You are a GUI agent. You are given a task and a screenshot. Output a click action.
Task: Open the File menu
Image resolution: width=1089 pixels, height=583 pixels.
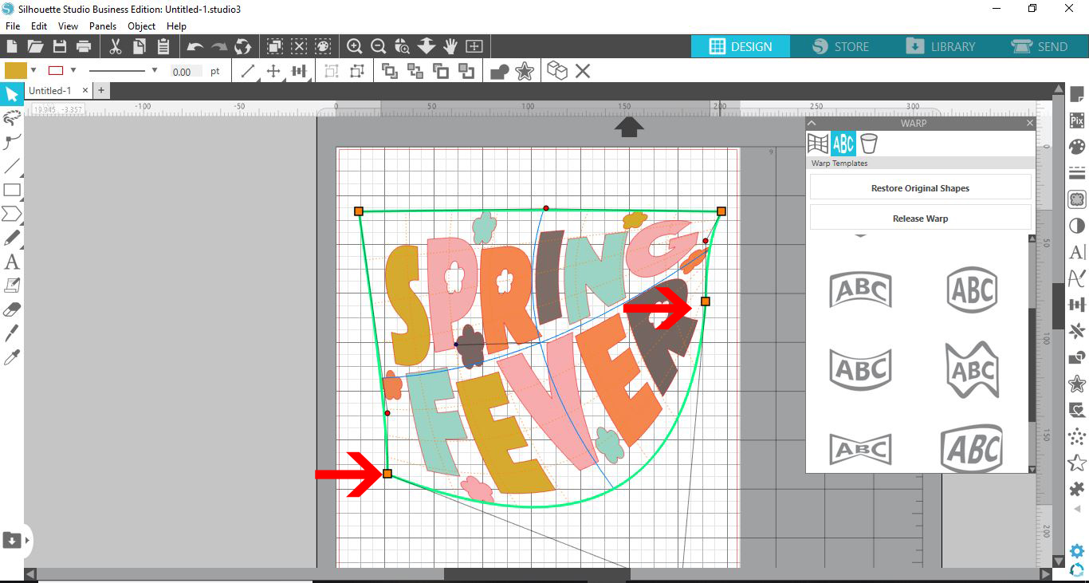click(x=13, y=26)
